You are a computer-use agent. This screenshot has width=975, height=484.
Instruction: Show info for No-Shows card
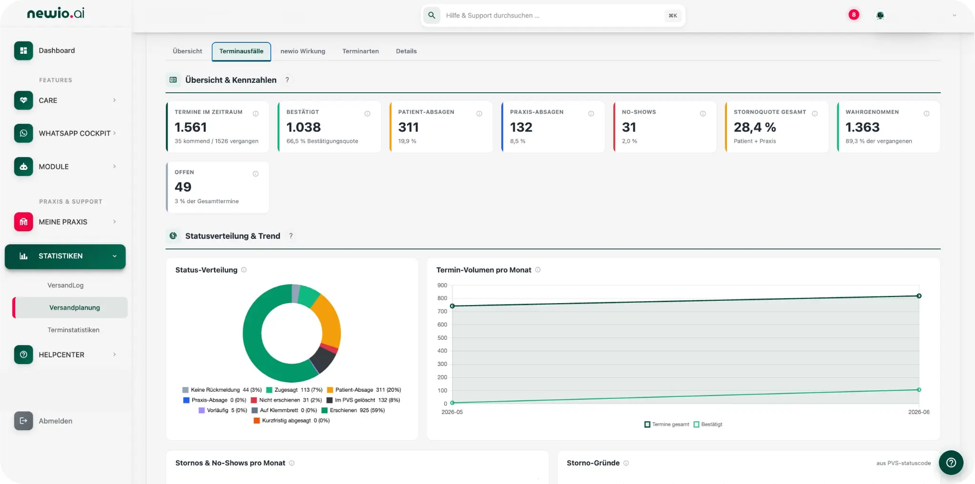point(703,114)
